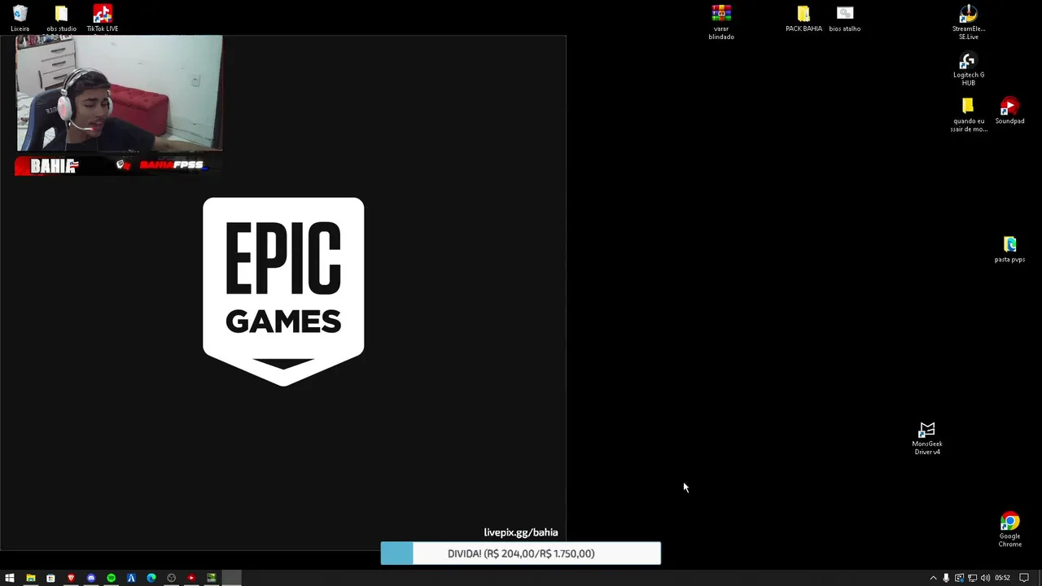Open the NVIDIA app on the taskbar
This screenshot has height=586, width=1042.
pos(212,578)
